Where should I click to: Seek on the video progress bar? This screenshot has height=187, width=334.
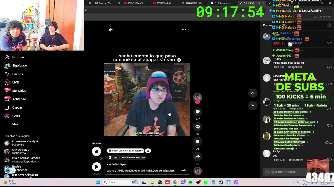click(x=147, y=175)
